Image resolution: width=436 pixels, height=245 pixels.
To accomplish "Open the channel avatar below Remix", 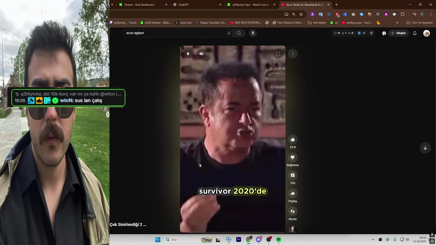I will tap(293, 228).
